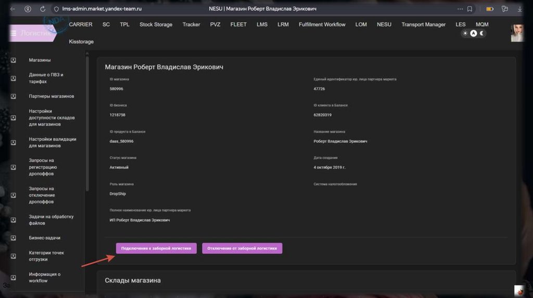Open Задачи на обработку файлов
The width and height of the screenshot is (533, 298).
pyautogui.click(x=51, y=220)
